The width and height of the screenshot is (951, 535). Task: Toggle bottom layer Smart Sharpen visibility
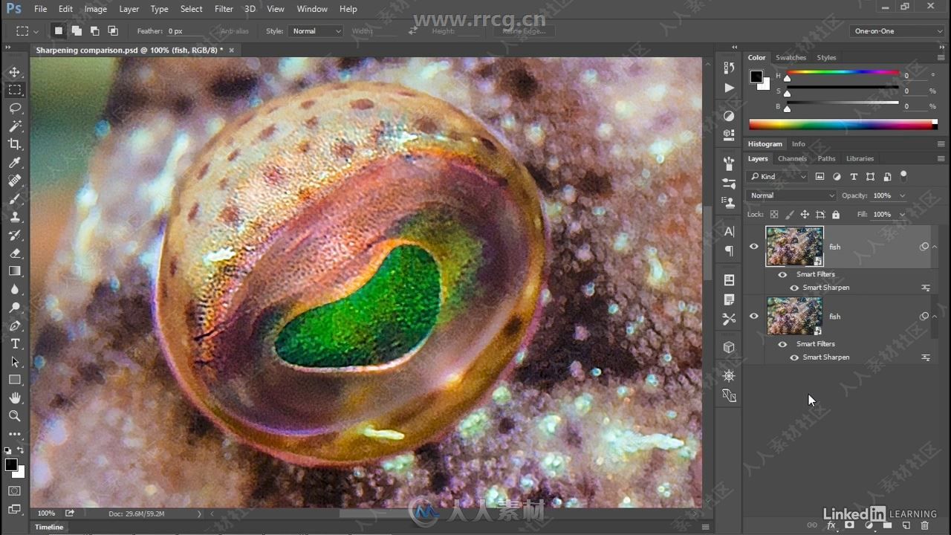pyautogui.click(x=794, y=357)
